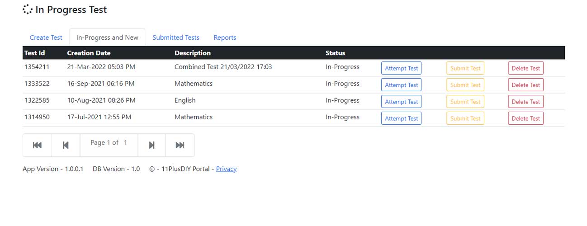Open the Create Test tab
The image size is (587, 226).
pyautogui.click(x=46, y=38)
